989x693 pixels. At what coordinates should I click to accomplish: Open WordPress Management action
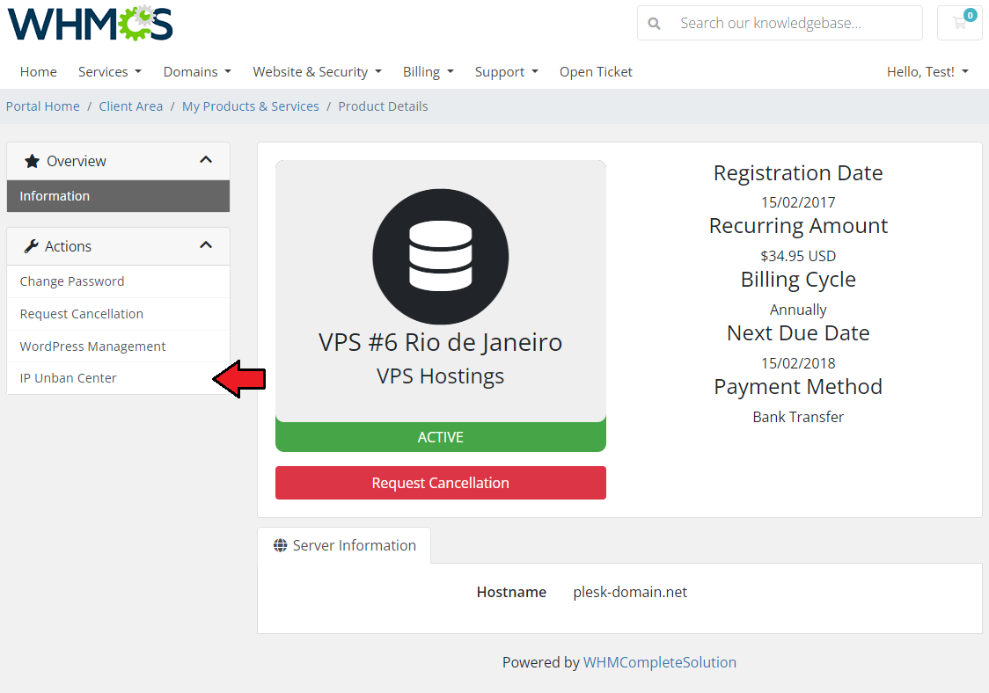pyautogui.click(x=118, y=346)
